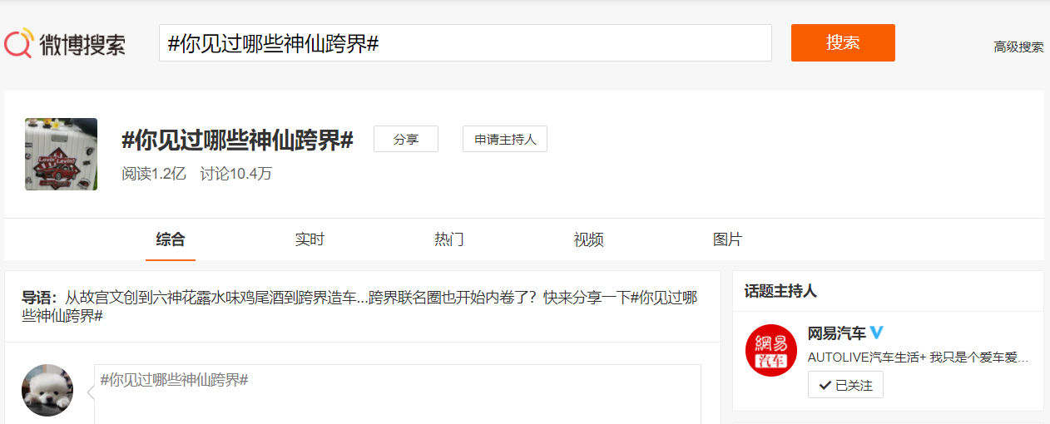Open the 高级搜索 advanced search link
The image size is (1050, 424).
[1018, 47]
